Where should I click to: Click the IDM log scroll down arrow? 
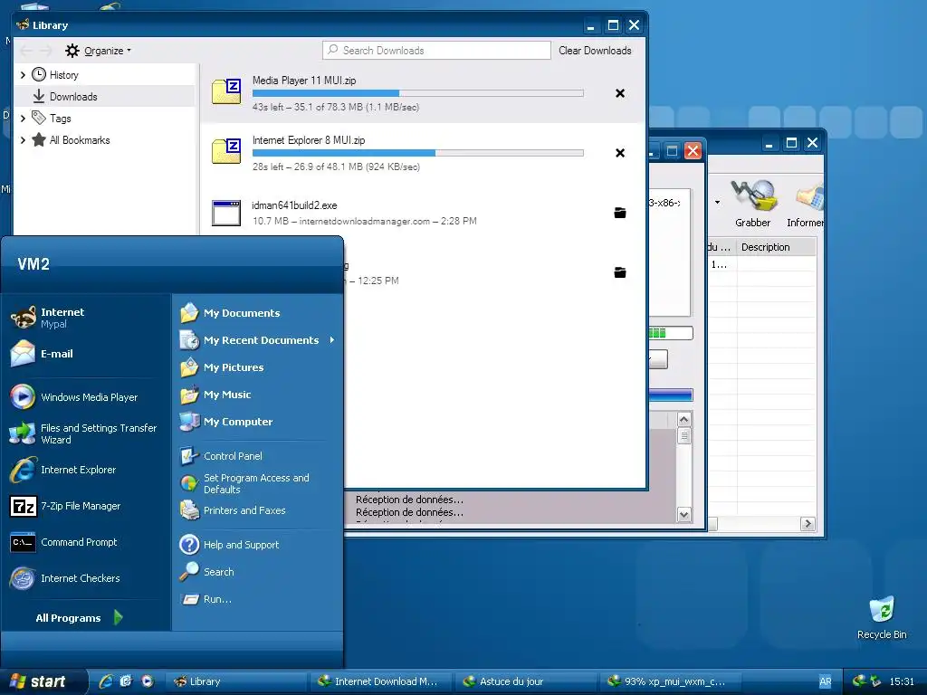click(684, 515)
